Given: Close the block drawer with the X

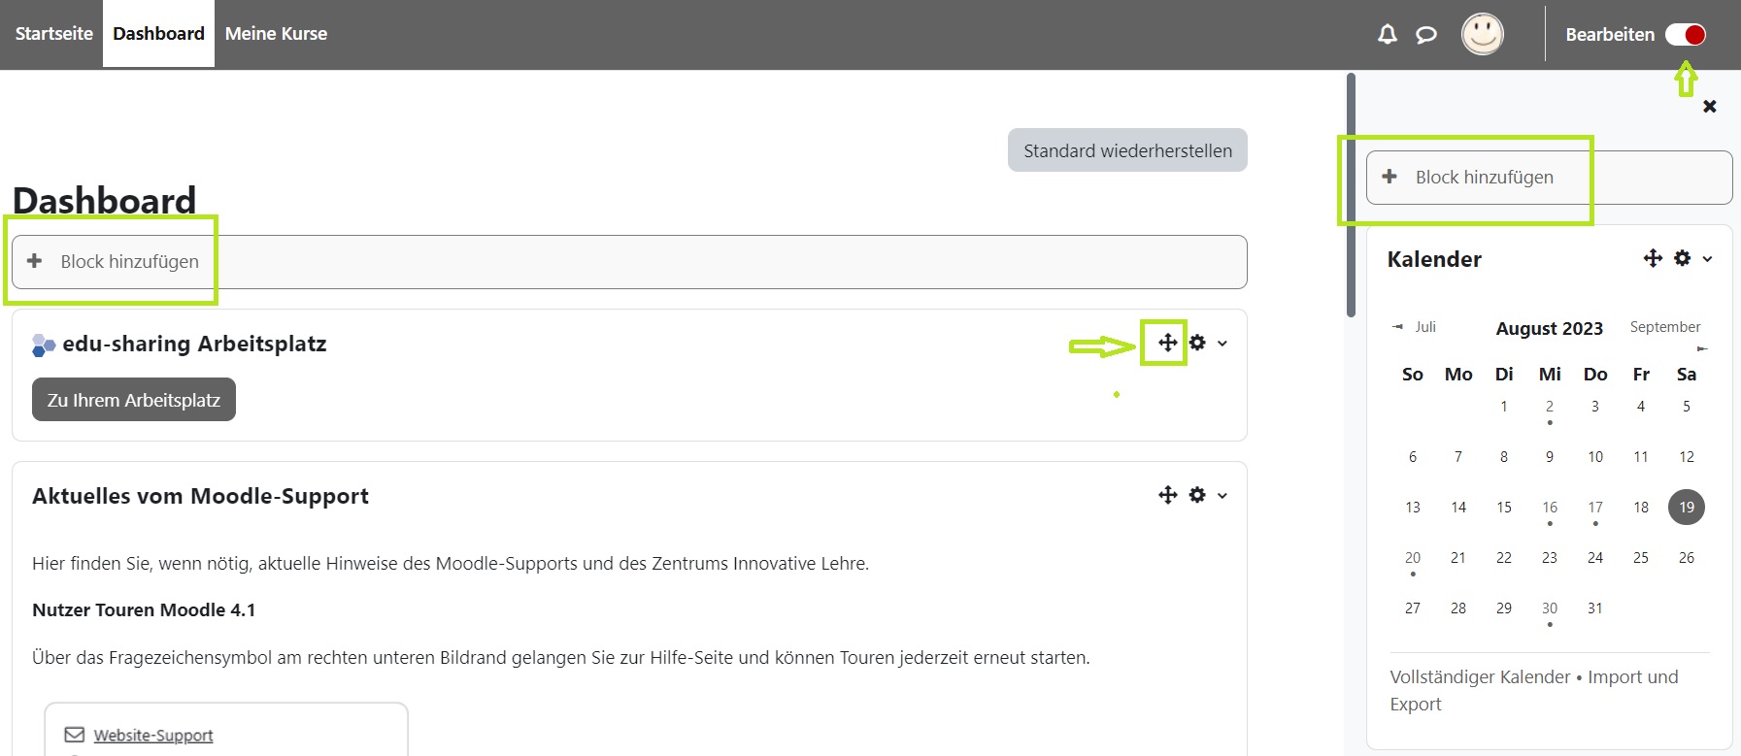Looking at the screenshot, I should pos(1710,107).
